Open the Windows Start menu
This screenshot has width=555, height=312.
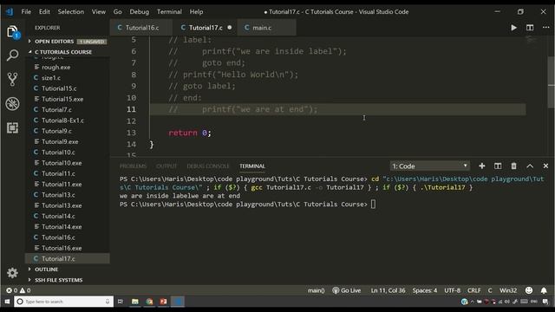pyautogui.click(x=7, y=302)
